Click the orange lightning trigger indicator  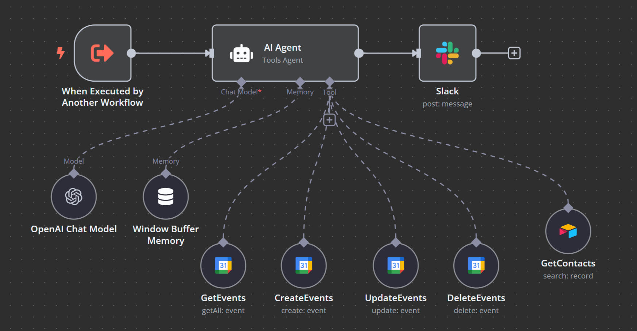(x=61, y=53)
